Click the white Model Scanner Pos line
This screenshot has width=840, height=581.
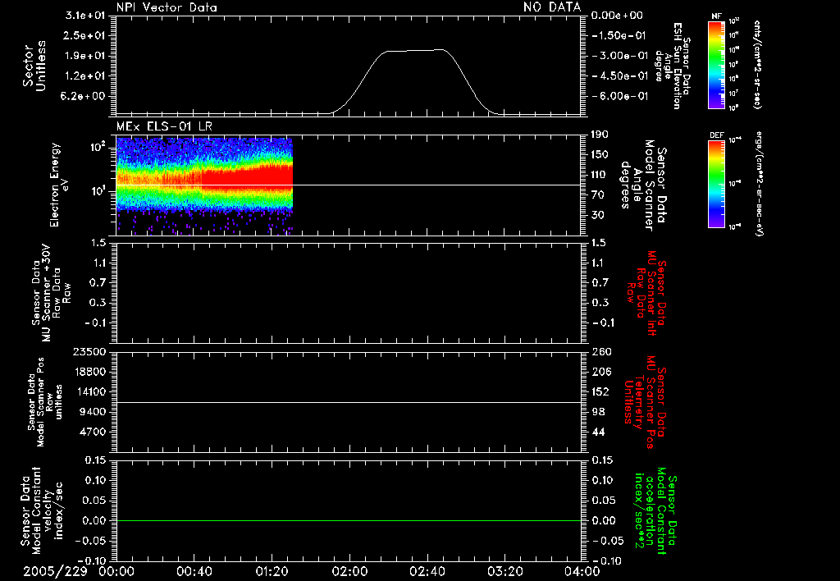coord(349,403)
